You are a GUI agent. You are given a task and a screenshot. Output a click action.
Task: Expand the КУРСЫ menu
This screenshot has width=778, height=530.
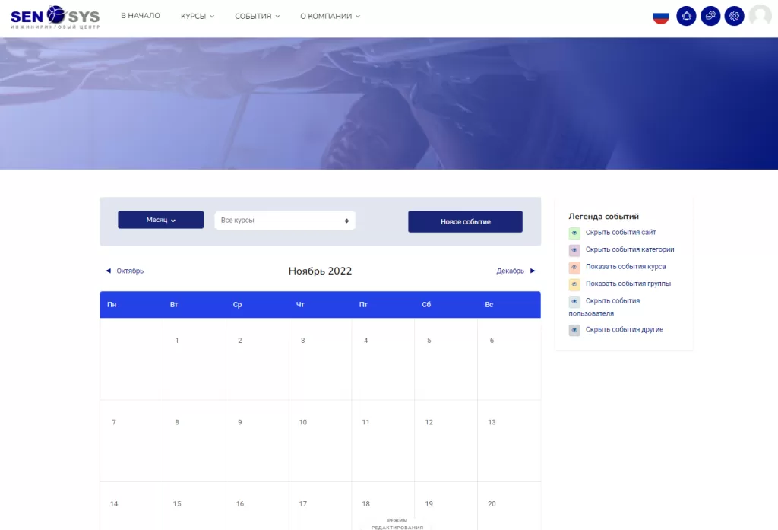[x=198, y=17]
